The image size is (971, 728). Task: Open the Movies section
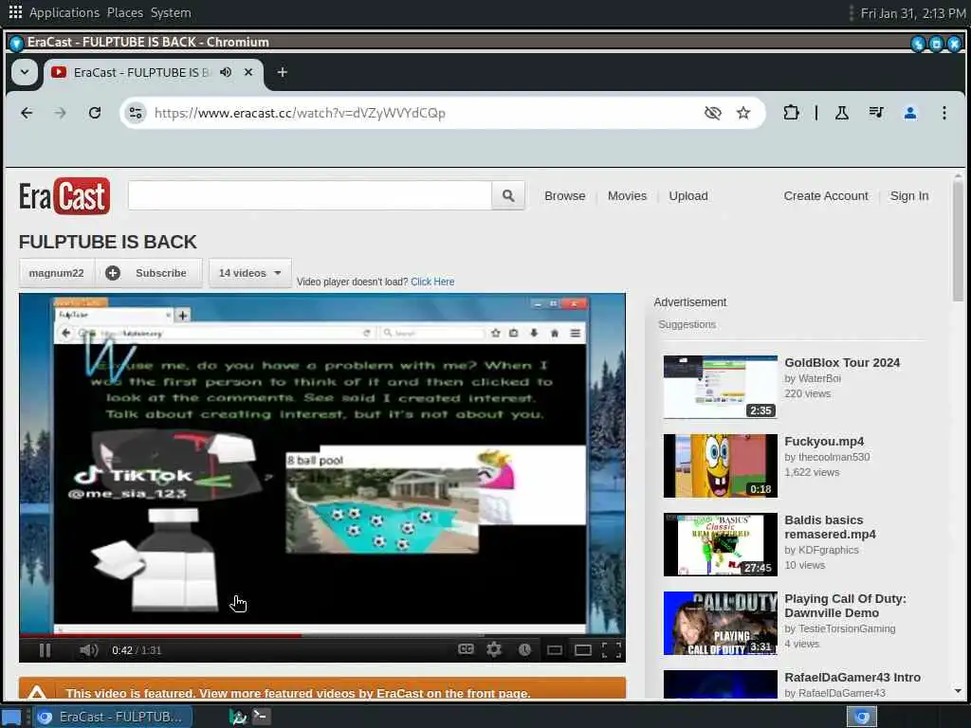pyautogui.click(x=627, y=195)
